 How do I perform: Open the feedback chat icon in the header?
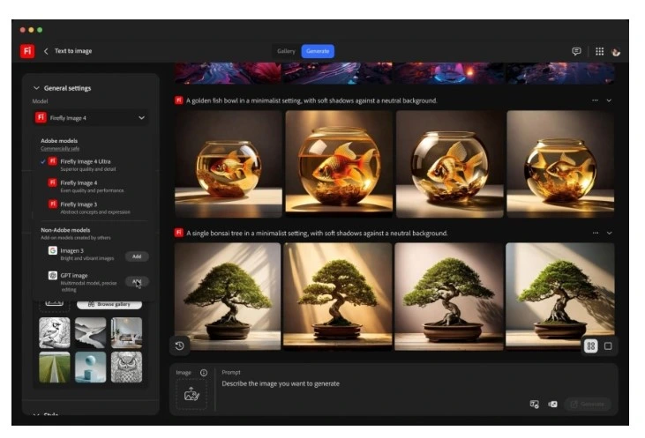coord(576,51)
